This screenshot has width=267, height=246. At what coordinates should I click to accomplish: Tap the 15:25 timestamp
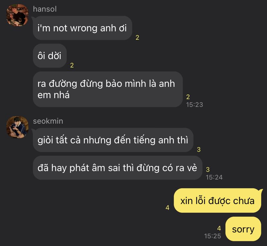(213, 236)
